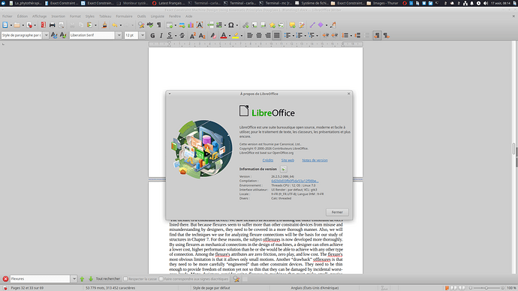Screen dimensions: 518x291
Task: Click the Spelling check icon
Action: click(x=150, y=25)
